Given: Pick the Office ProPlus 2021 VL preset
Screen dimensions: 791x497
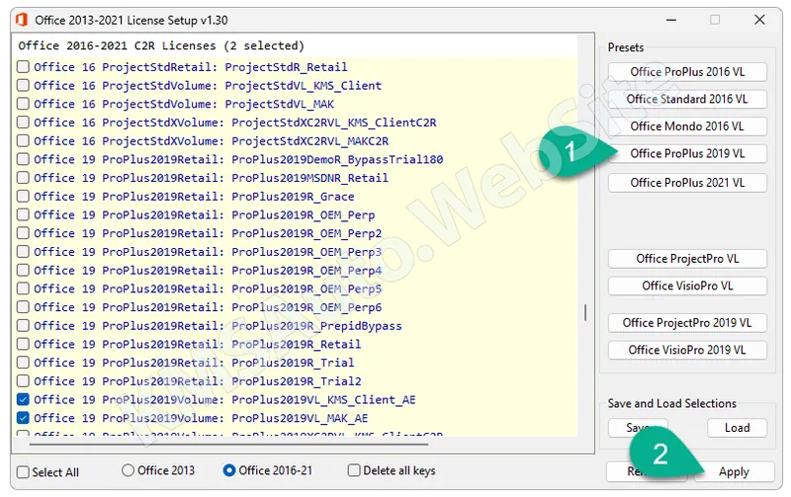Looking at the screenshot, I should tap(687, 183).
